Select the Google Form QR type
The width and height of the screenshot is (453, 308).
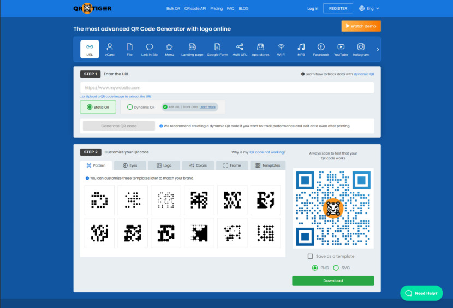coord(217,50)
